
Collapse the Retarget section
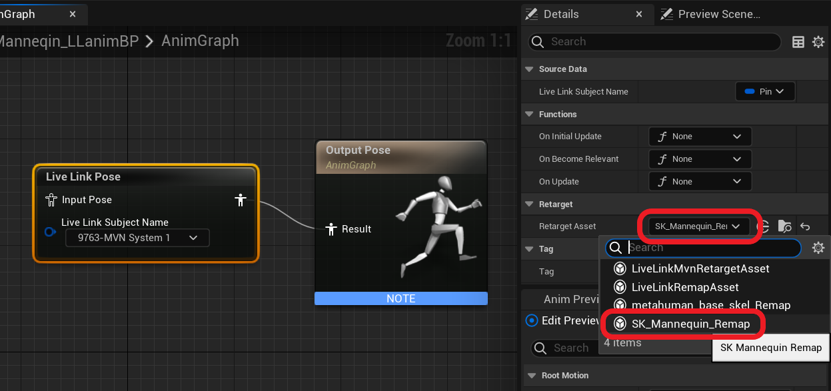529,204
